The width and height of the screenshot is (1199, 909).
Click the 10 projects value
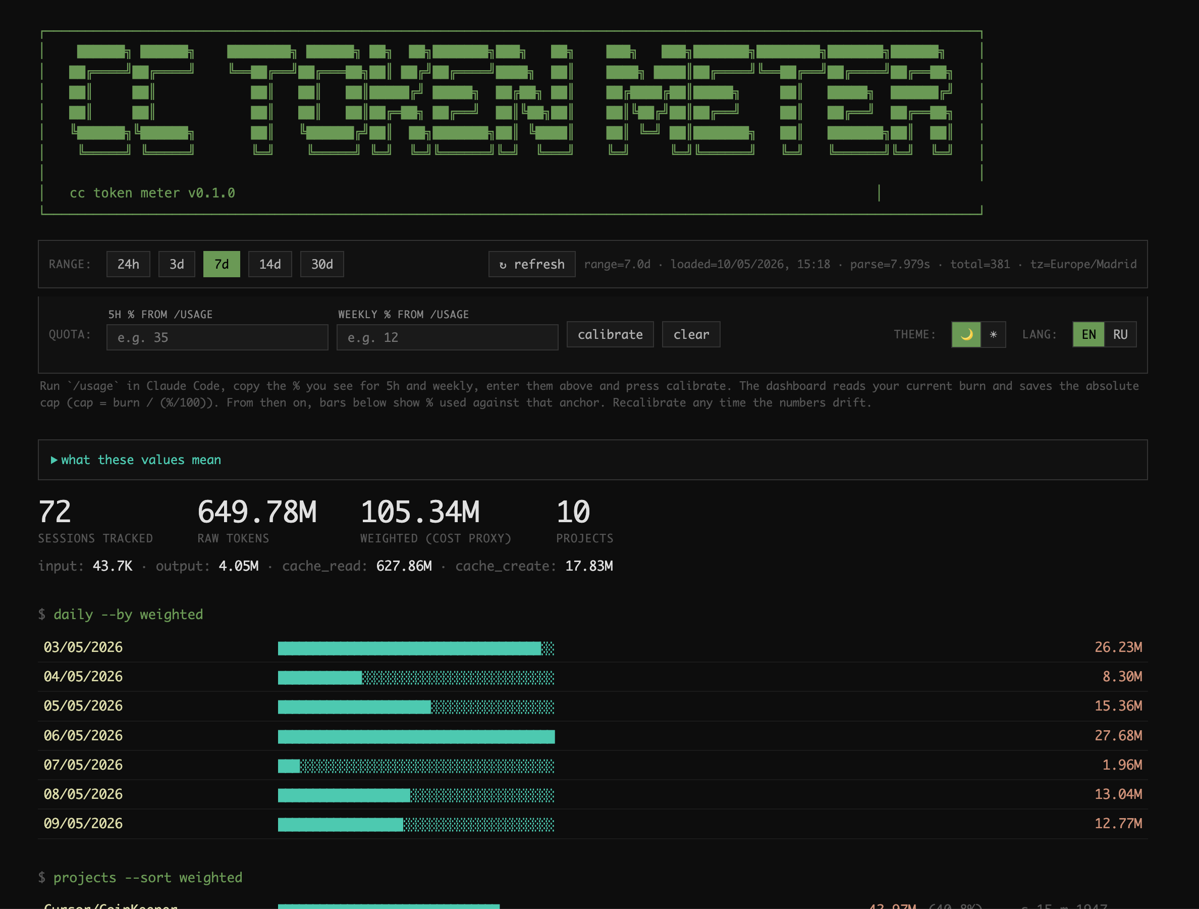point(573,512)
